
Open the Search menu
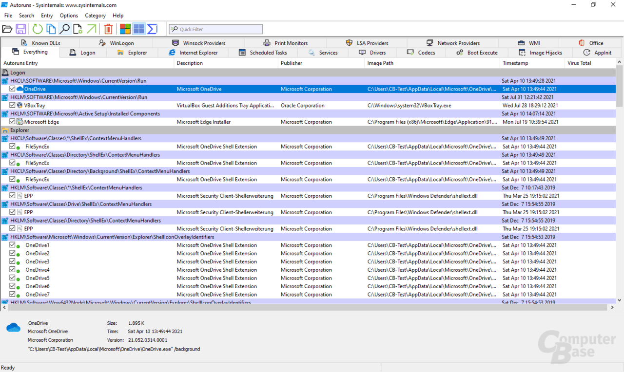coord(27,16)
